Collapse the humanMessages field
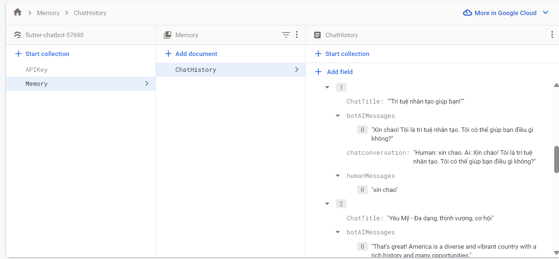 click(x=338, y=176)
